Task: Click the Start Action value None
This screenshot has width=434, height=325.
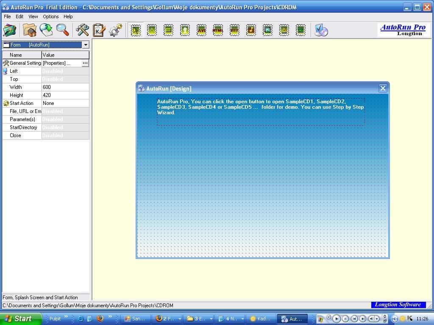Action: pyautogui.click(x=65, y=103)
